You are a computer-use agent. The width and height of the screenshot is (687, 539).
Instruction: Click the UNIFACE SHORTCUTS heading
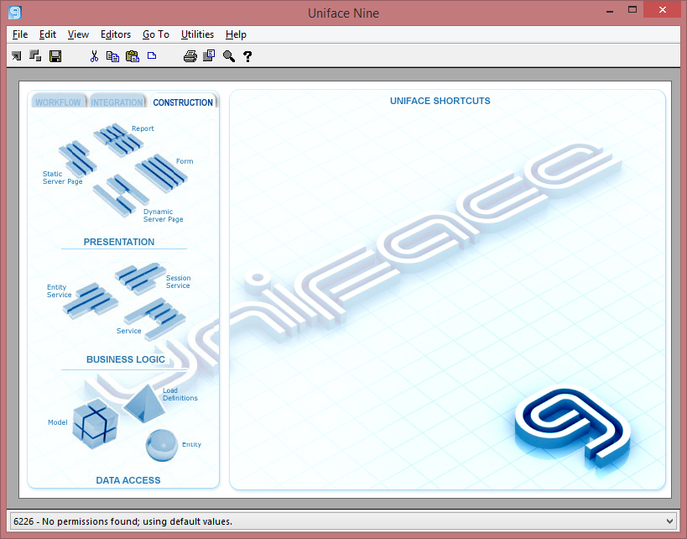440,101
